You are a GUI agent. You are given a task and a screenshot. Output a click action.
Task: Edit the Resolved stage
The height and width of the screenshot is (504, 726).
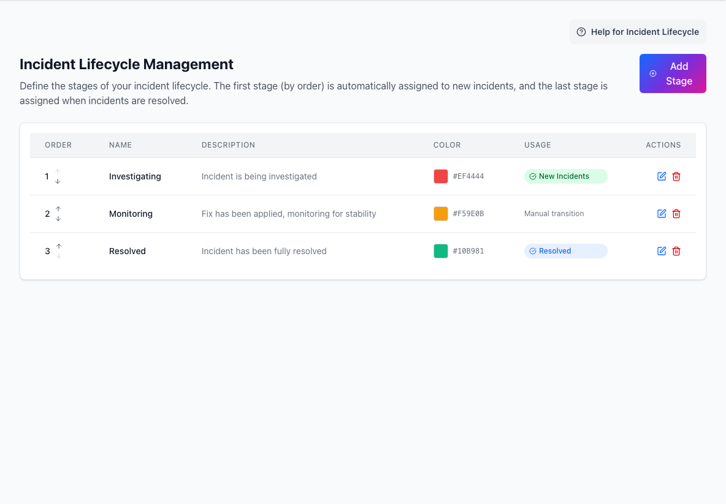click(x=662, y=251)
